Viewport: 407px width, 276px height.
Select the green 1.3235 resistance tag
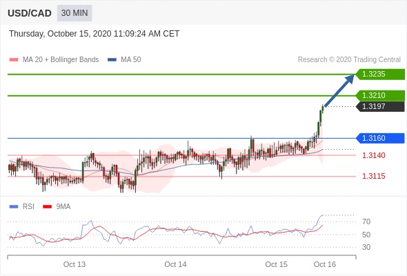380,74
